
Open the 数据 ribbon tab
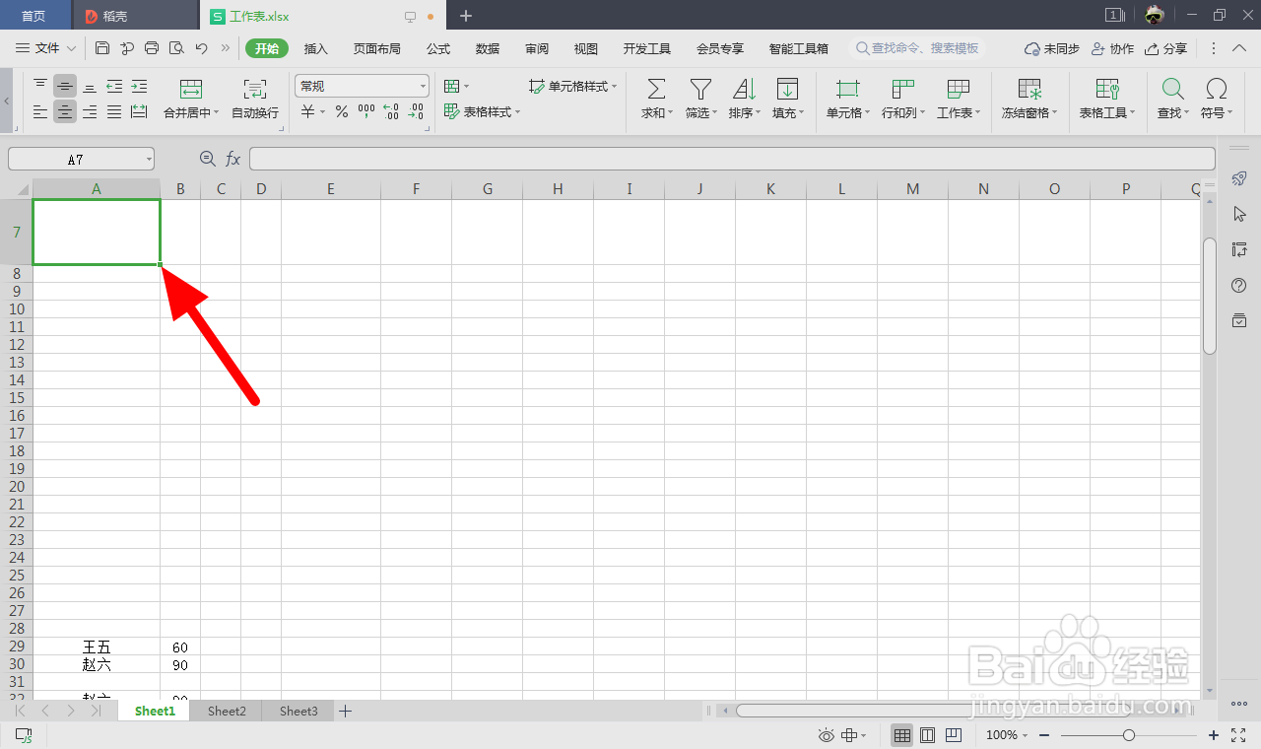tap(488, 48)
